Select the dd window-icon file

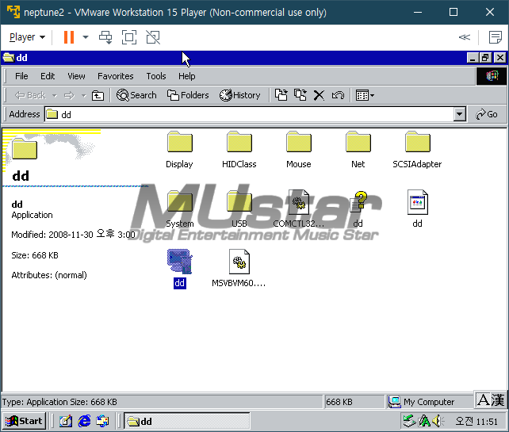[x=418, y=209]
